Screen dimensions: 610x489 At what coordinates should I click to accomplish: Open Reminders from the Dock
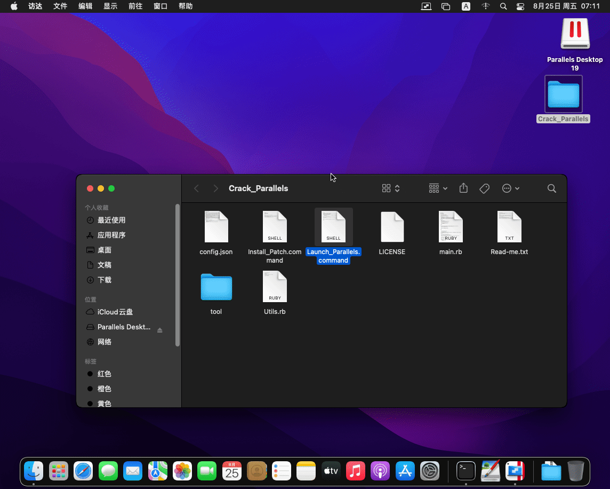tap(281, 471)
